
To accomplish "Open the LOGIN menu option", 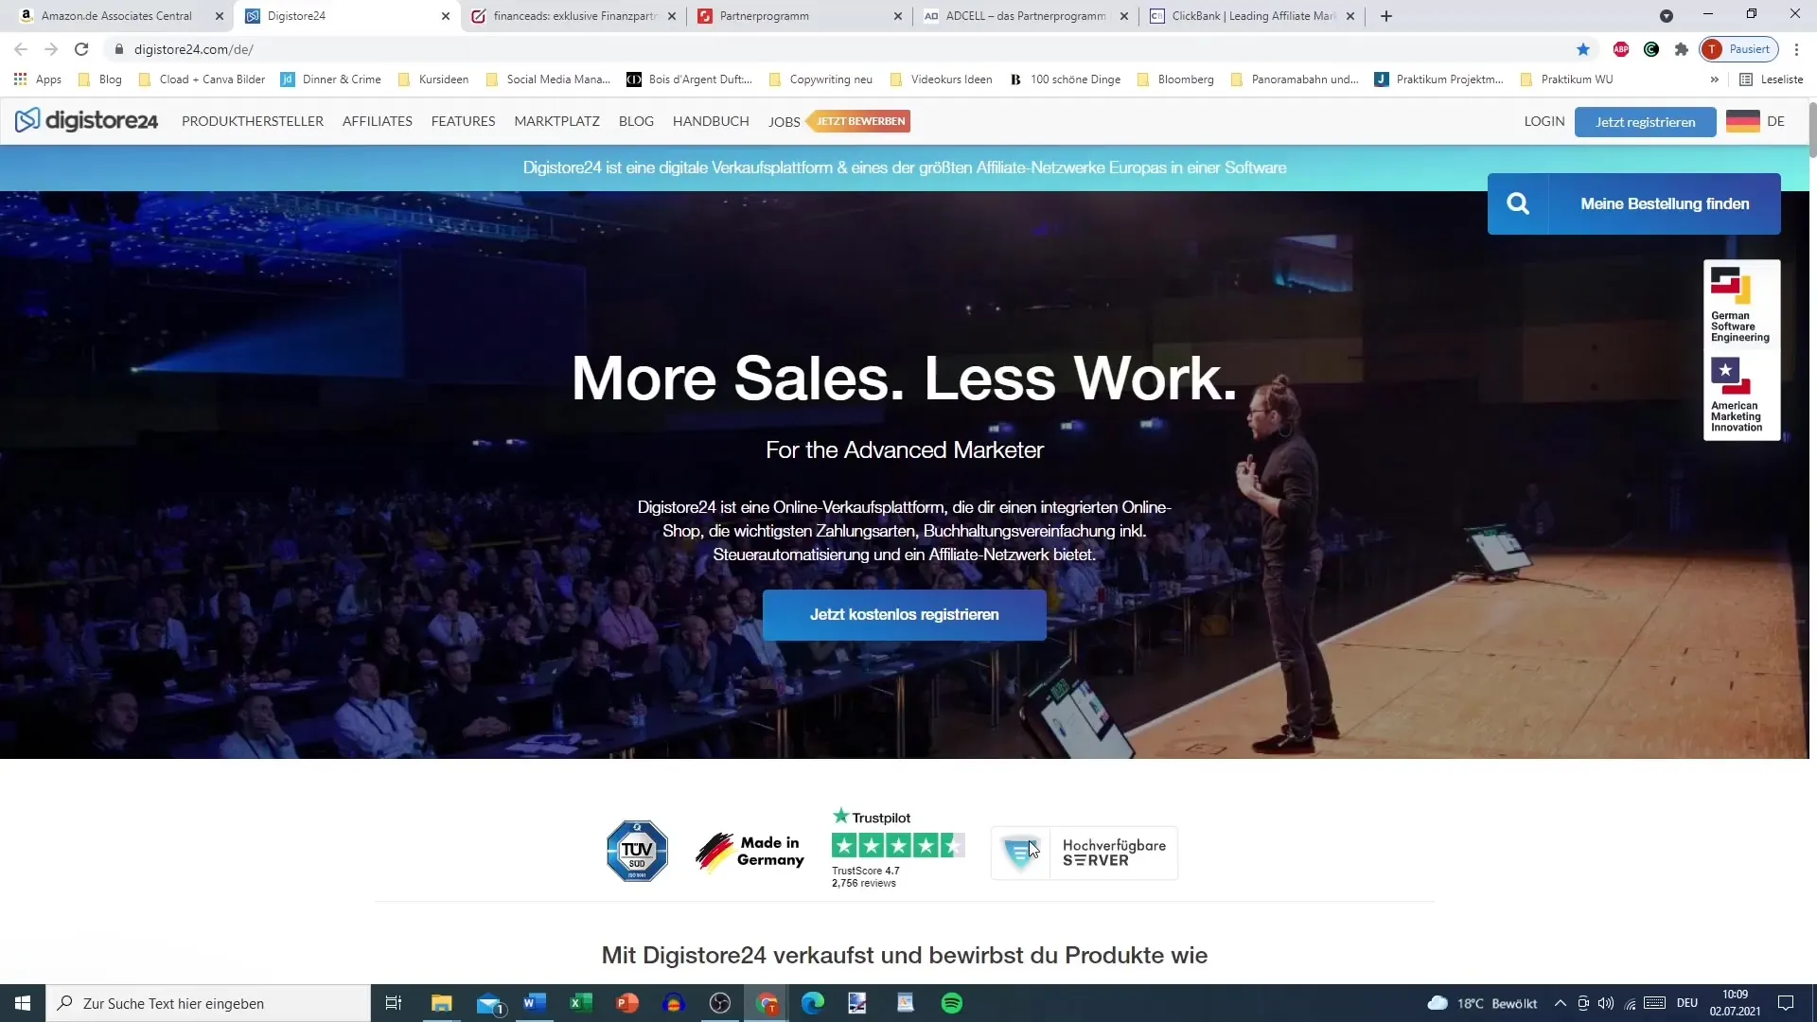I will pyautogui.click(x=1545, y=120).
